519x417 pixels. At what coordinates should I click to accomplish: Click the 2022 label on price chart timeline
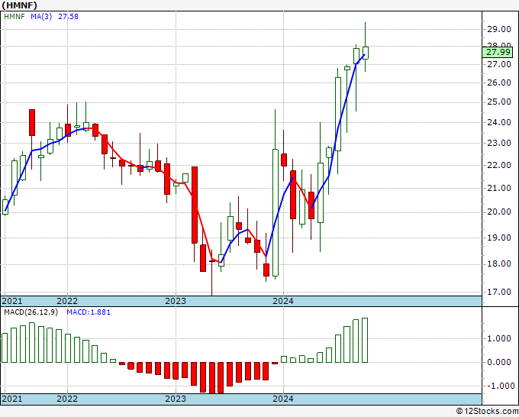[x=67, y=301]
